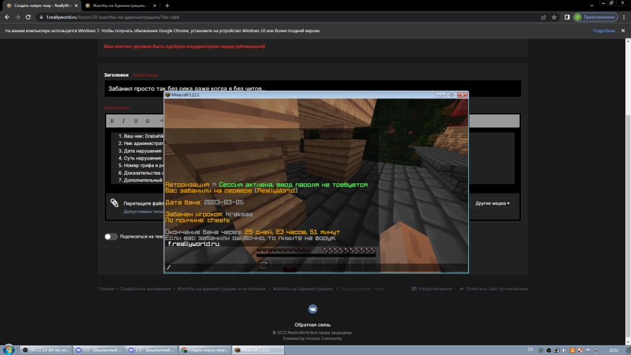This screenshot has height=355, width=631.
Task: Click the browser back arrow
Action: coord(7,17)
